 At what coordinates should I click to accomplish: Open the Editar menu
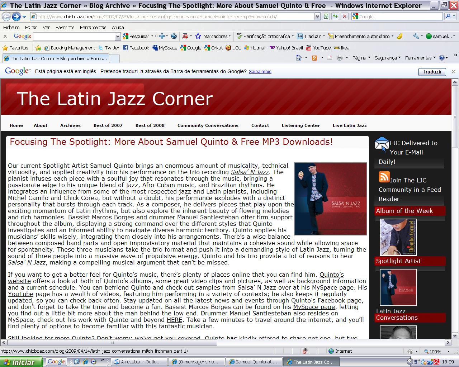point(31,27)
